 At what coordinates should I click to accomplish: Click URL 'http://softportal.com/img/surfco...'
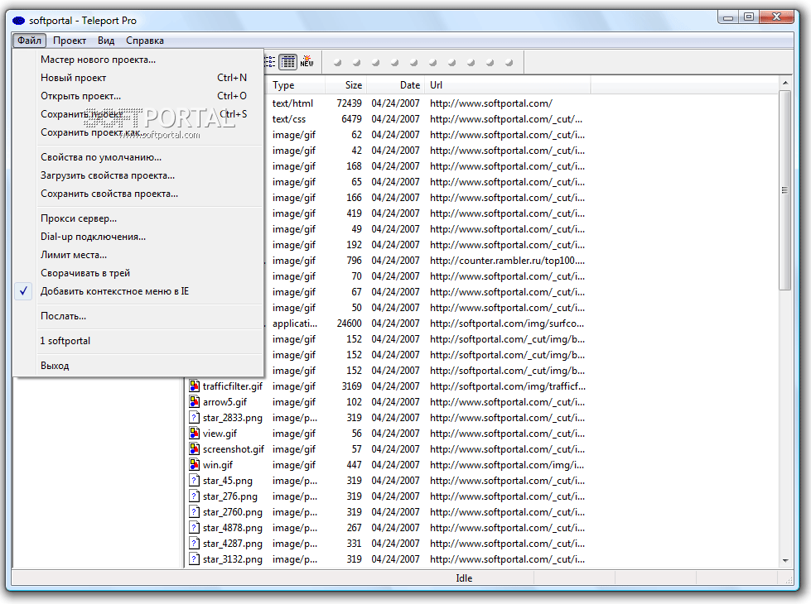(x=507, y=324)
